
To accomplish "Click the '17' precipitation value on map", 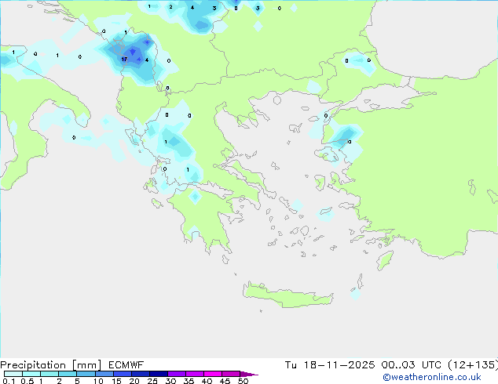I will pos(124,60).
